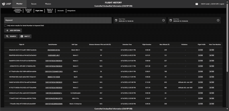
Task: Click the UAS Type column header
Action: coord(74,45)
